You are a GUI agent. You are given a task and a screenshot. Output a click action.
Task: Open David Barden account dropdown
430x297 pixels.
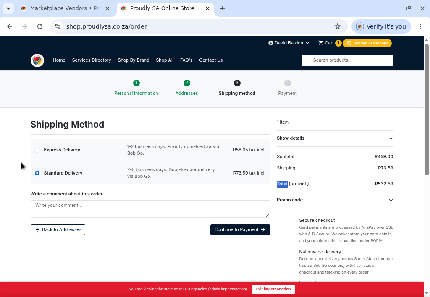pos(289,43)
